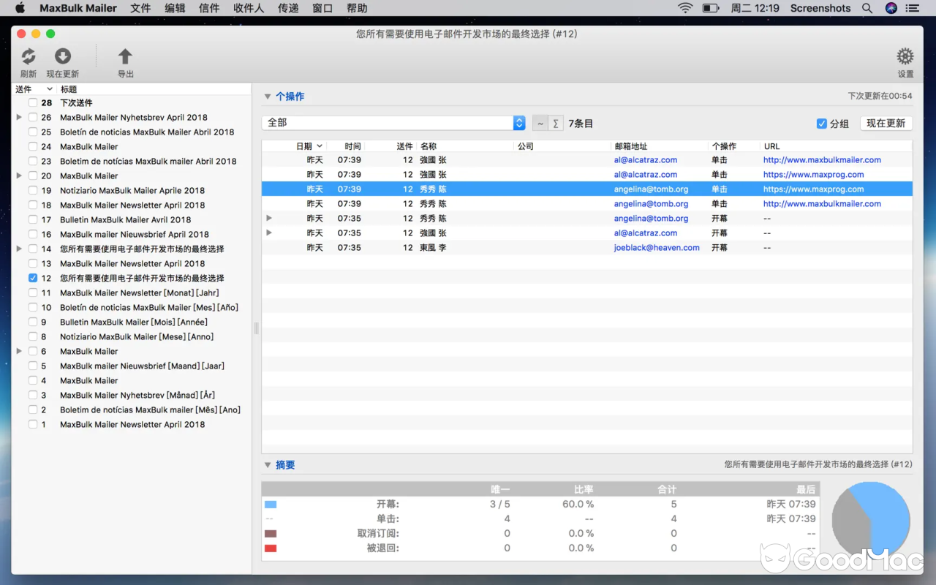Check the checkbox next to document 14
This screenshot has width=936, height=585.
coord(32,249)
